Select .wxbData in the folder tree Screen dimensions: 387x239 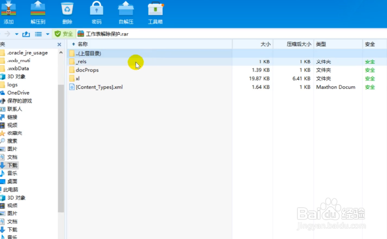(x=18, y=68)
